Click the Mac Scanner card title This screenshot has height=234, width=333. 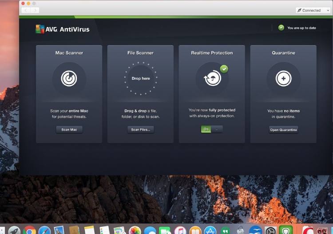pos(69,53)
